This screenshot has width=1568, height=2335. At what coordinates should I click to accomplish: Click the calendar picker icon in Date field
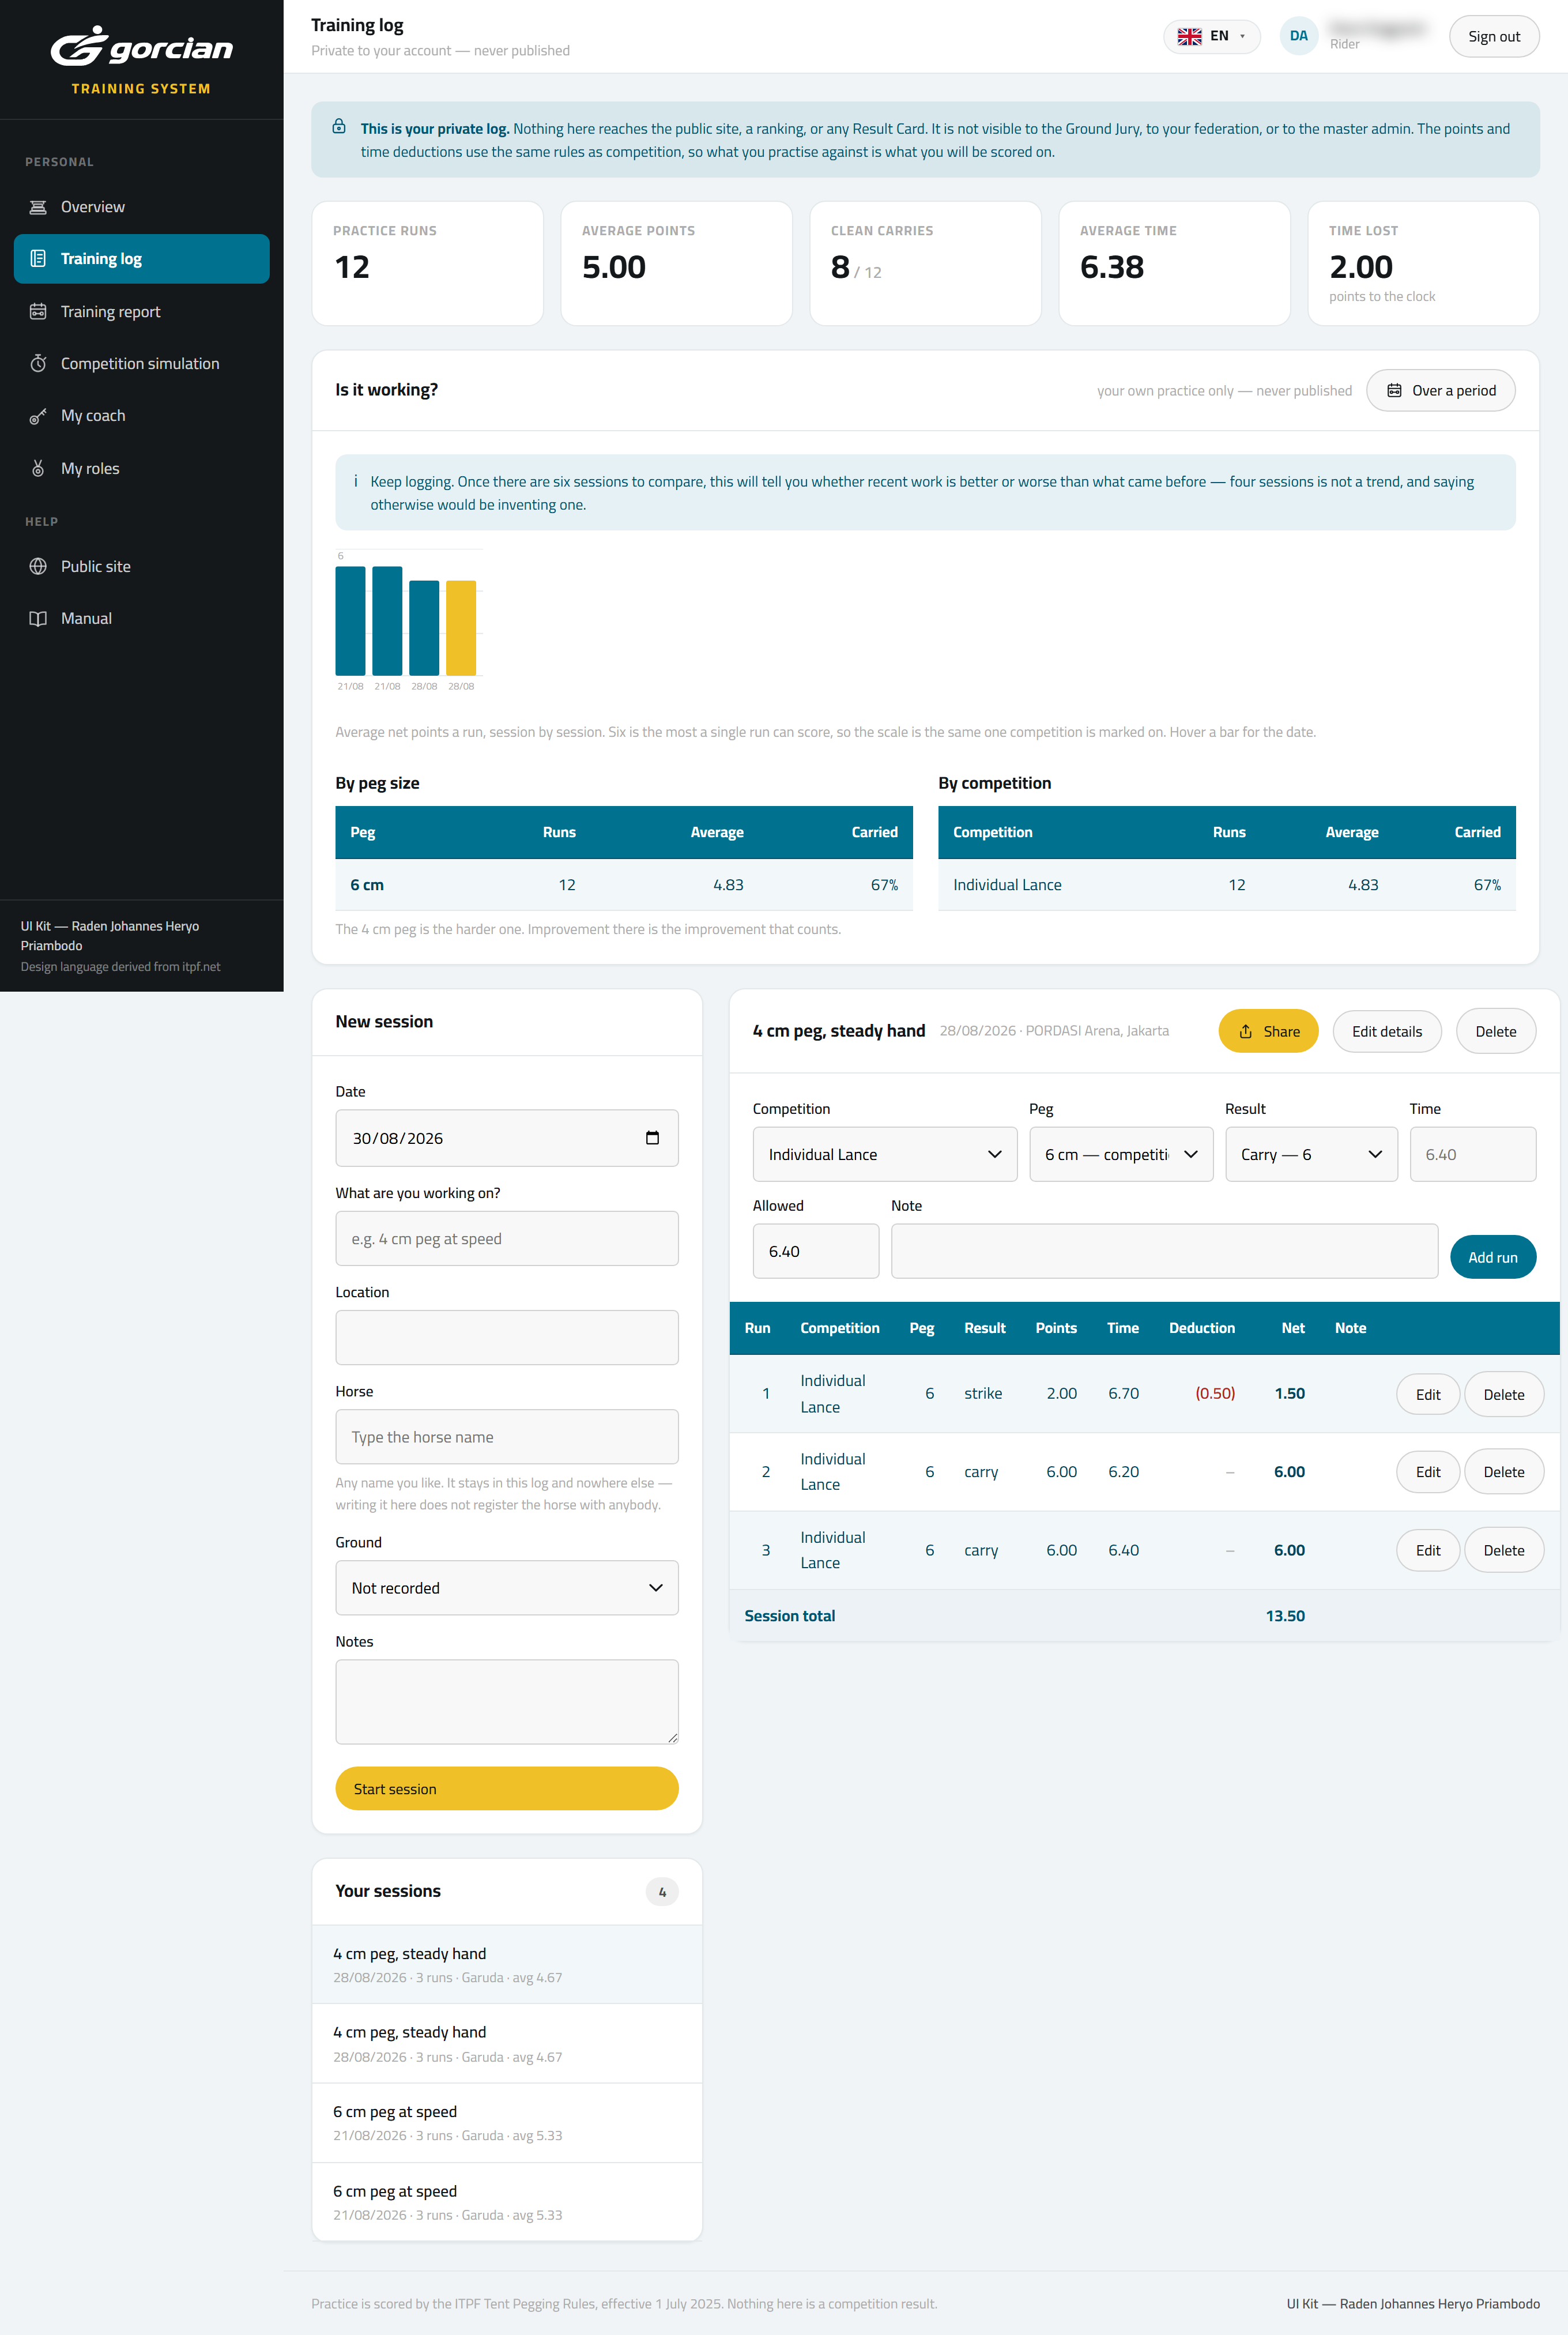point(652,1138)
